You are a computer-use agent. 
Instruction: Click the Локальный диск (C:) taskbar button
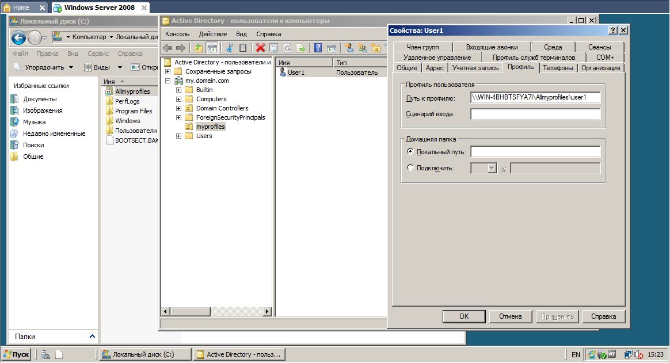(145, 354)
